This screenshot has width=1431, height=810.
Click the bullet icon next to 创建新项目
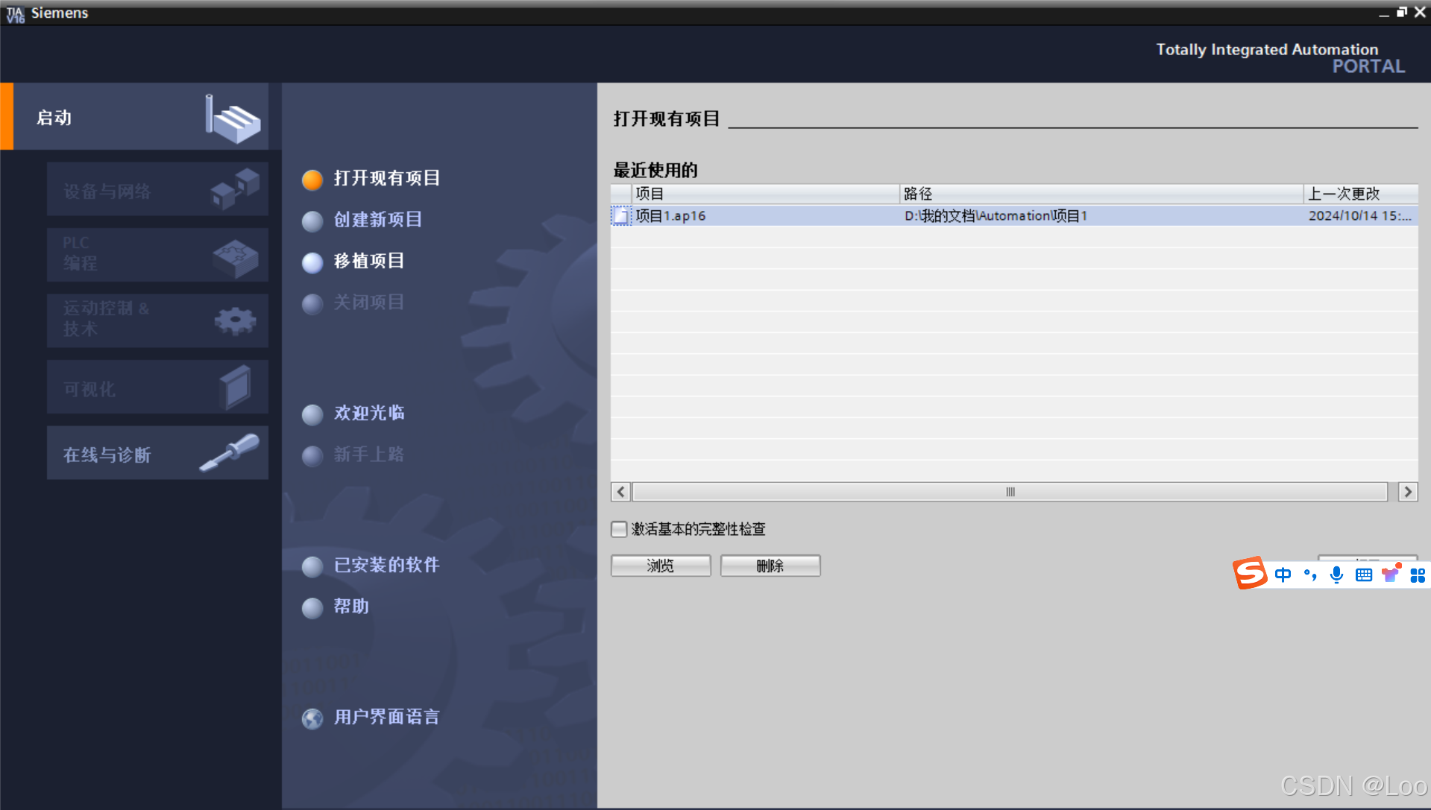tap(312, 221)
